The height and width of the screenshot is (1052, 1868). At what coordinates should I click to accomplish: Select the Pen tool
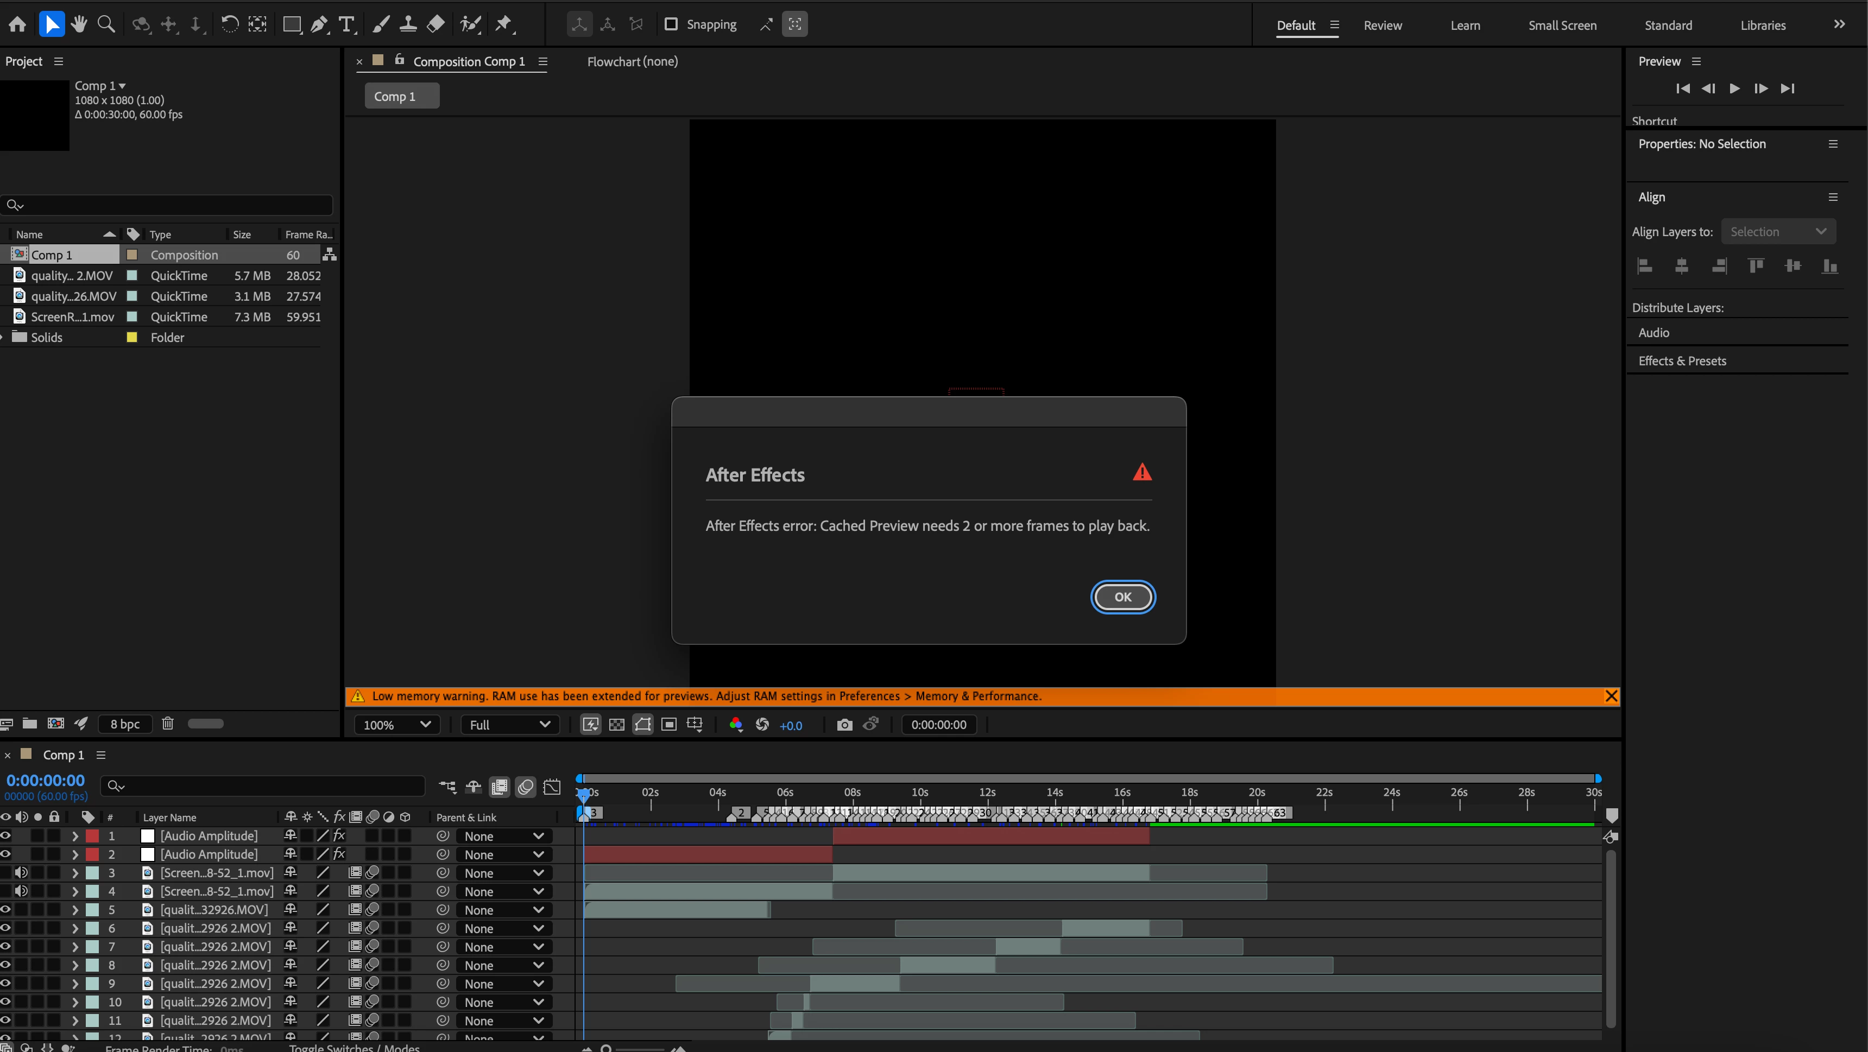tap(319, 24)
